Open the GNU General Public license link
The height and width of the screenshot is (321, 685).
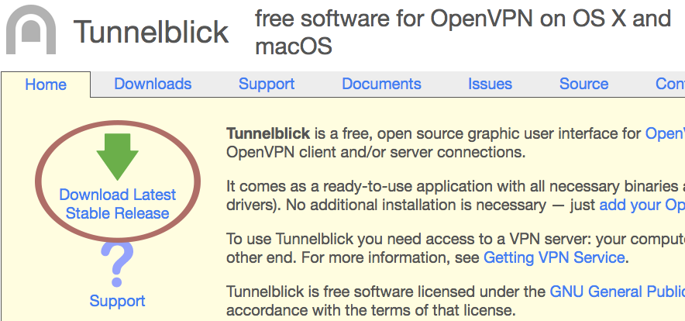point(617,292)
